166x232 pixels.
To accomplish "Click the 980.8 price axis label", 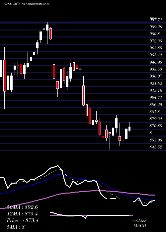I will click(x=155, y=34).
